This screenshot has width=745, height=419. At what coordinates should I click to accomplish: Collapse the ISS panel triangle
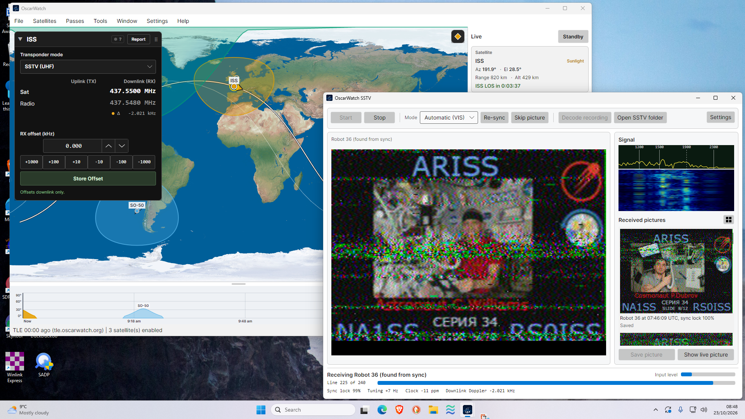pos(20,39)
